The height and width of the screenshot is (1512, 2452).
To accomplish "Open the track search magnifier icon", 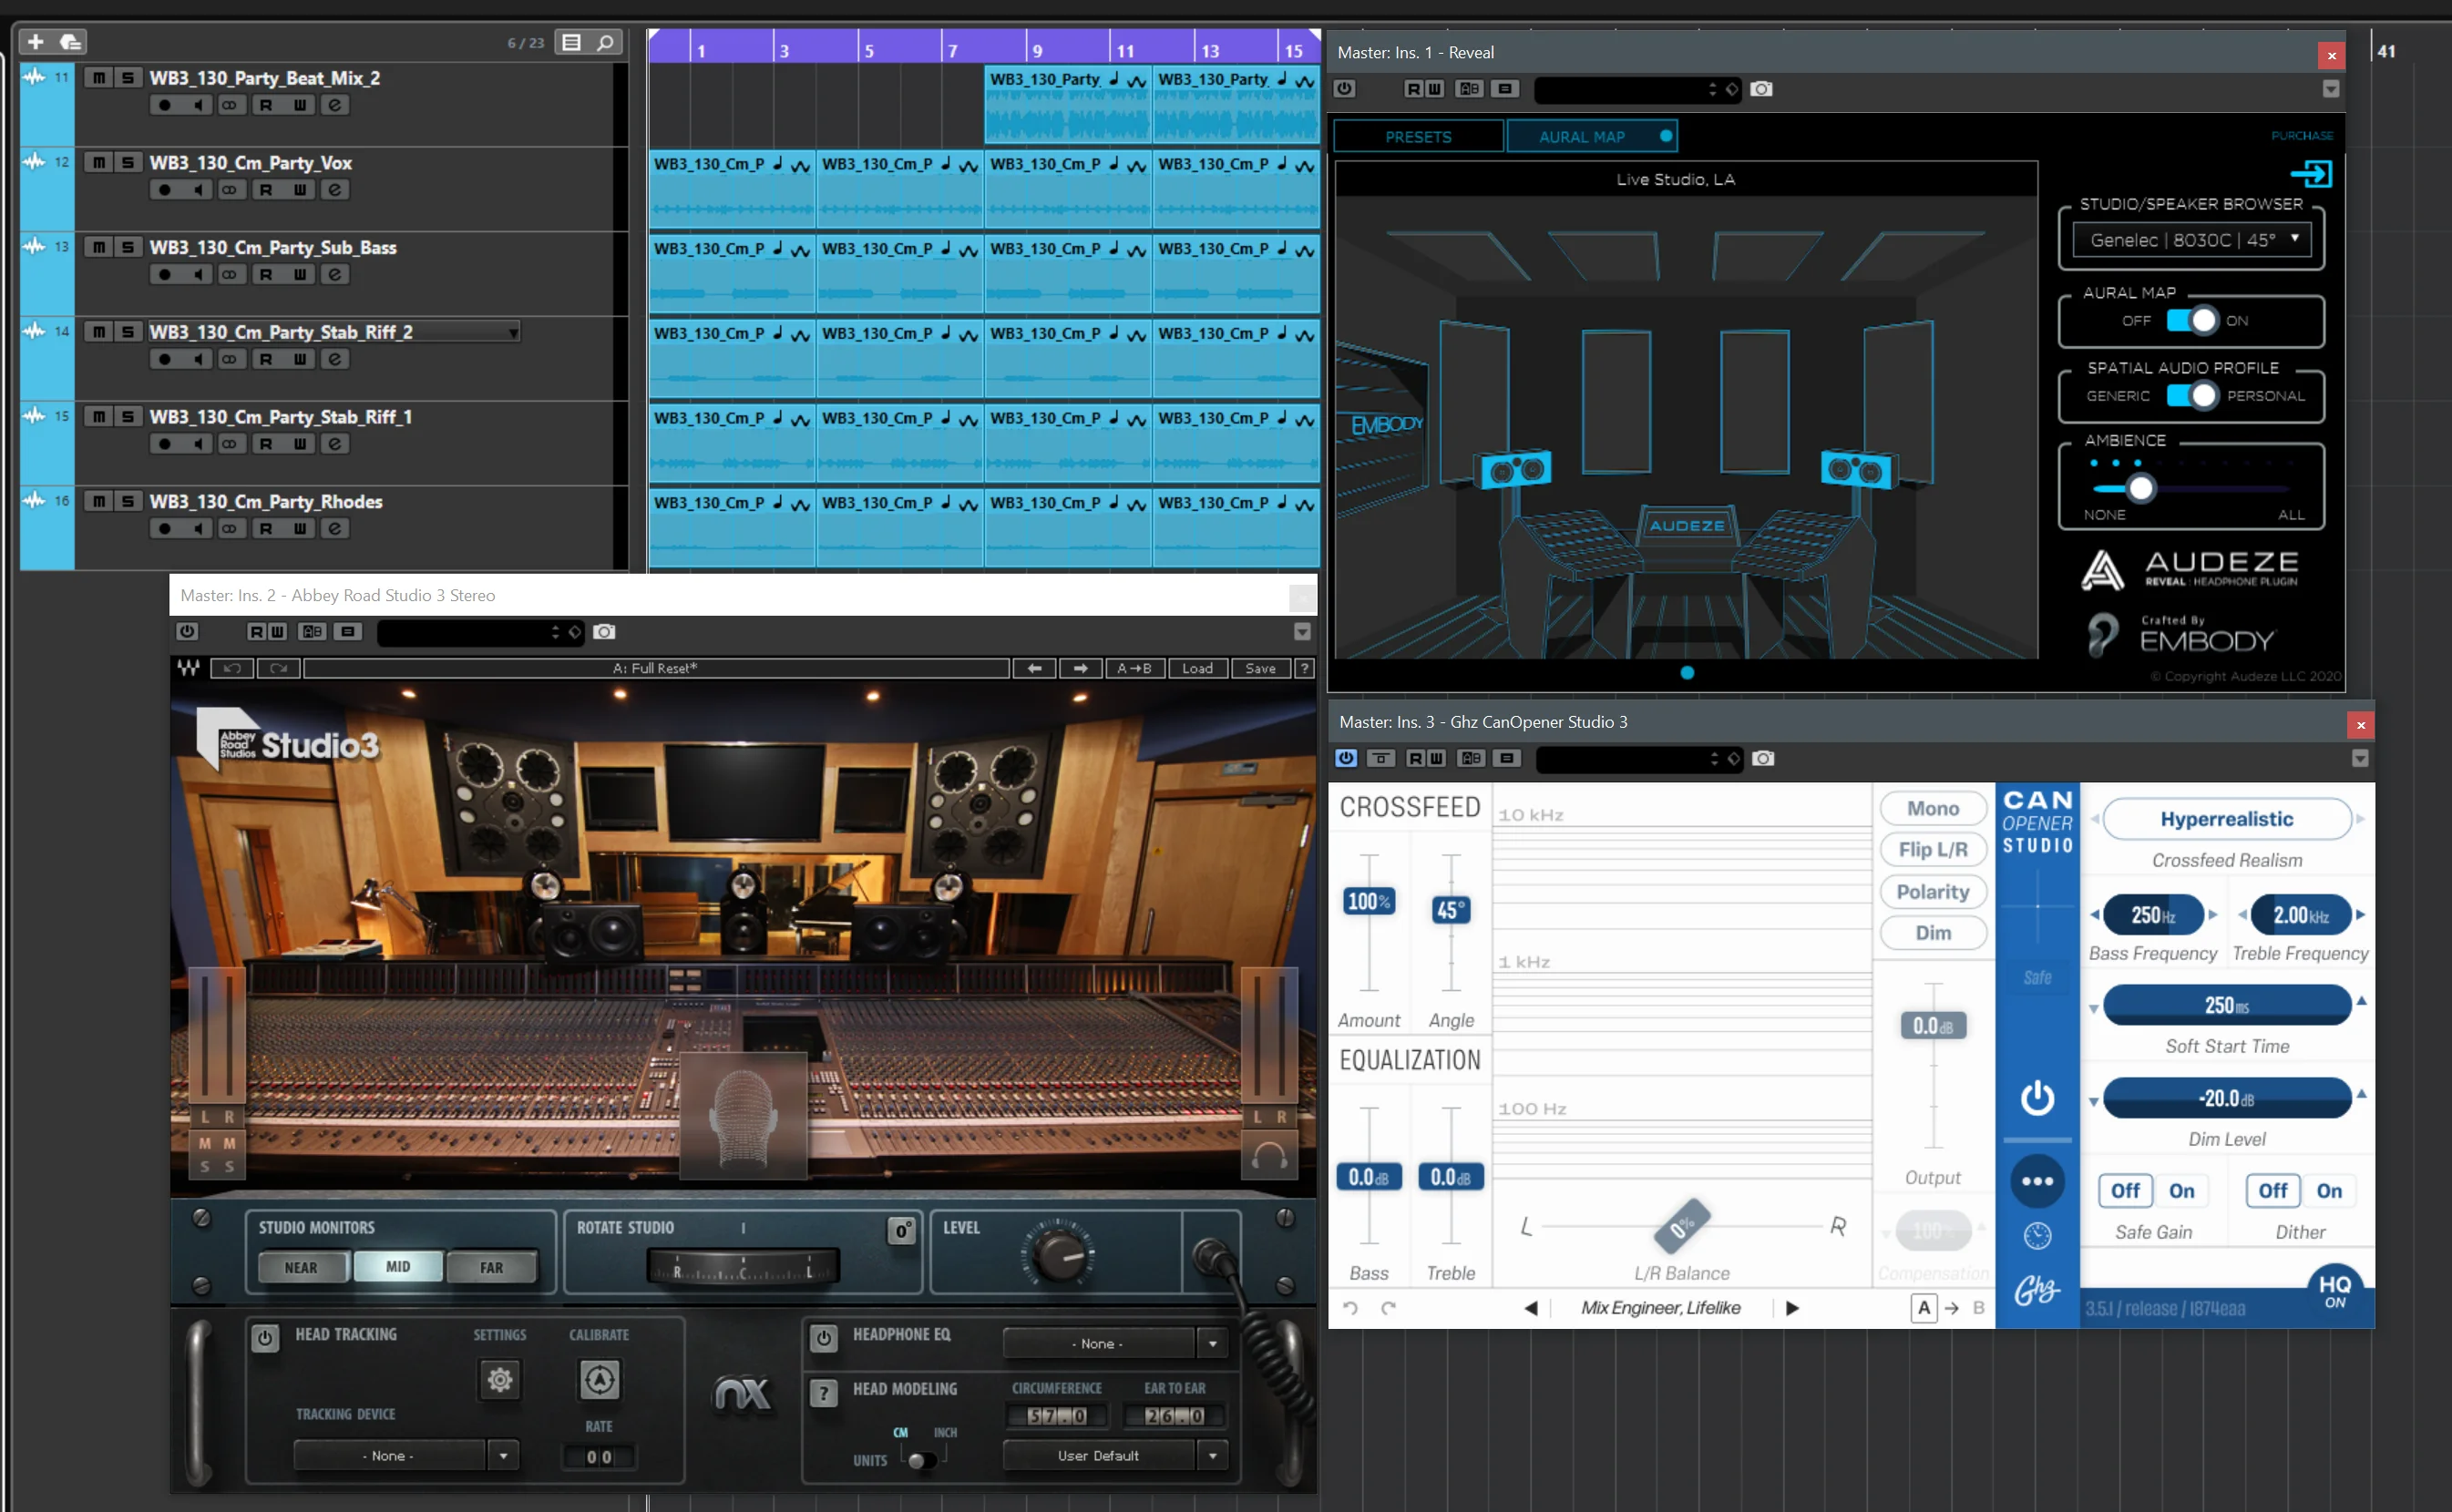I will 605,42.
